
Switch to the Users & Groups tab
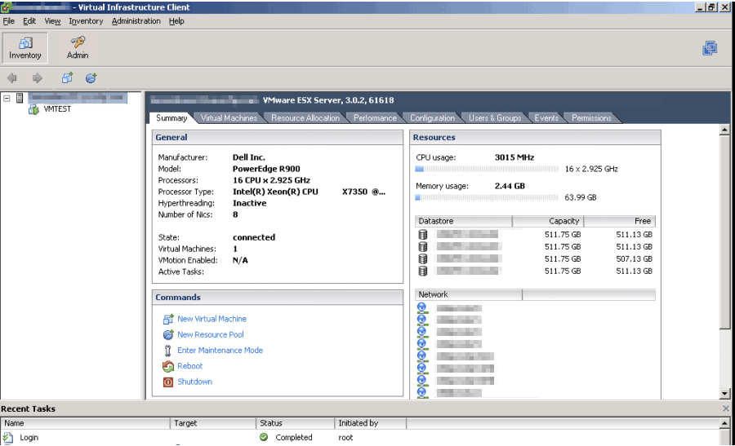coord(495,118)
